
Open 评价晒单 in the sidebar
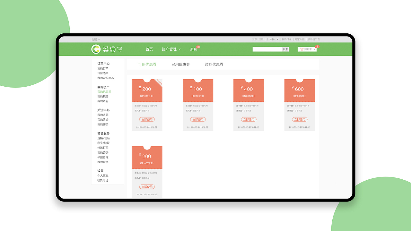click(103, 73)
